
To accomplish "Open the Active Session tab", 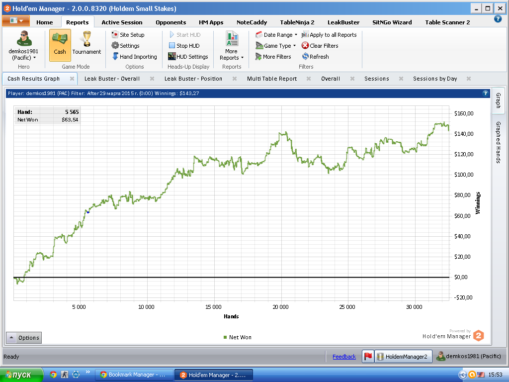I will tap(122, 22).
